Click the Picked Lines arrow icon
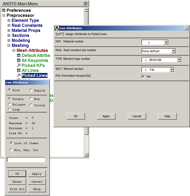The width and height of the screenshot is (190, 196). (19, 76)
